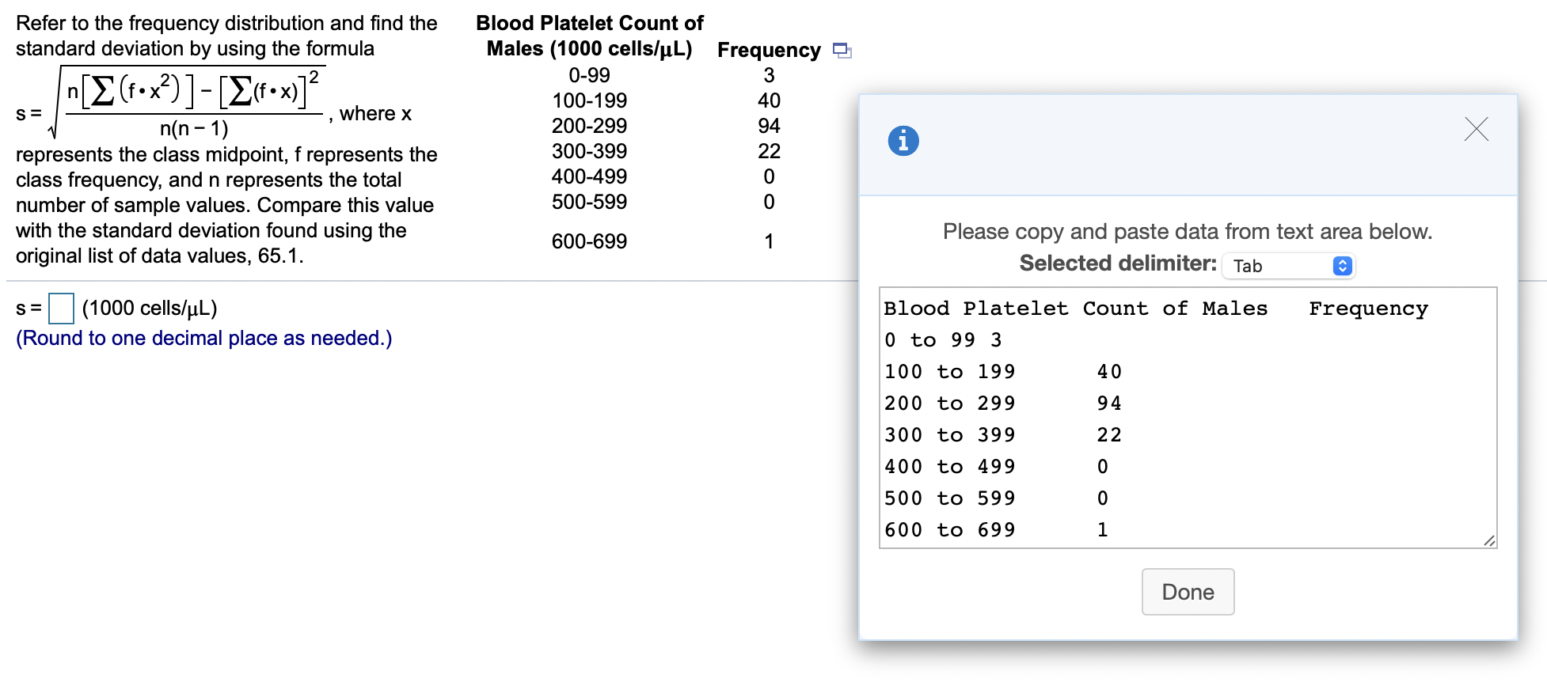Image resolution: width=1547 pixels, height=682 pixels.
Task: Click the answer box for s
Action: click(x=61, y=309)
